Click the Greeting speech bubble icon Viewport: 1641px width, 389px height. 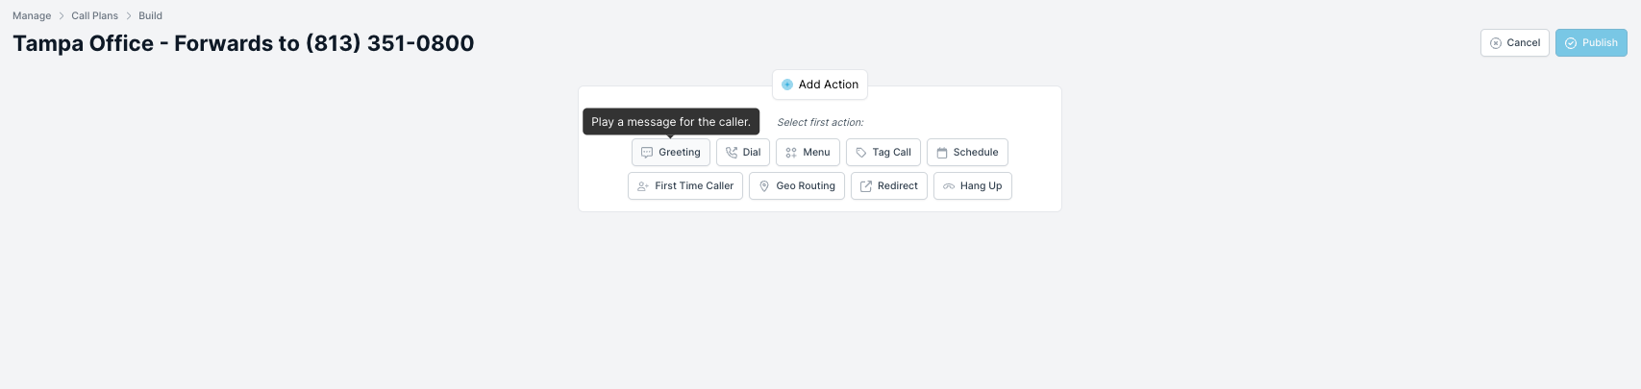(x=647, y=153)
